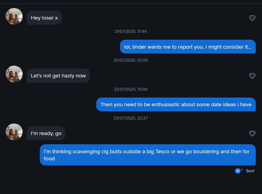
Task: Select the 23/07/2025, 15:09 timestamp
Action: [131, 89]
